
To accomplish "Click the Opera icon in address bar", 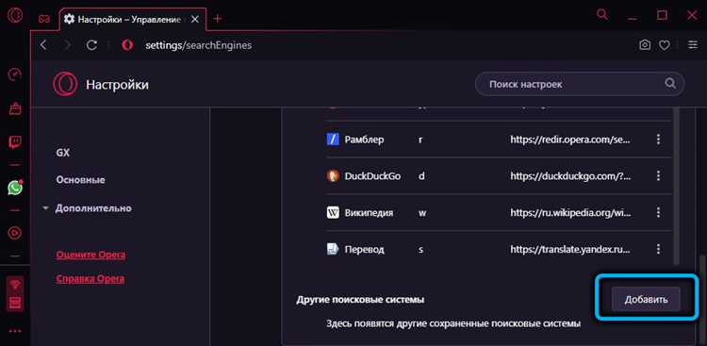I will (127, 45).
